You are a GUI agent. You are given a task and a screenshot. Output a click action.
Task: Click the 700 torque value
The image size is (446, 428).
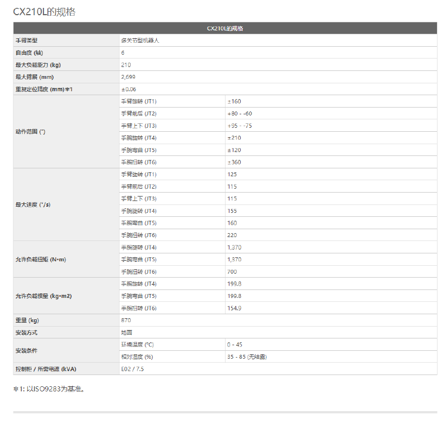point(232,271)
